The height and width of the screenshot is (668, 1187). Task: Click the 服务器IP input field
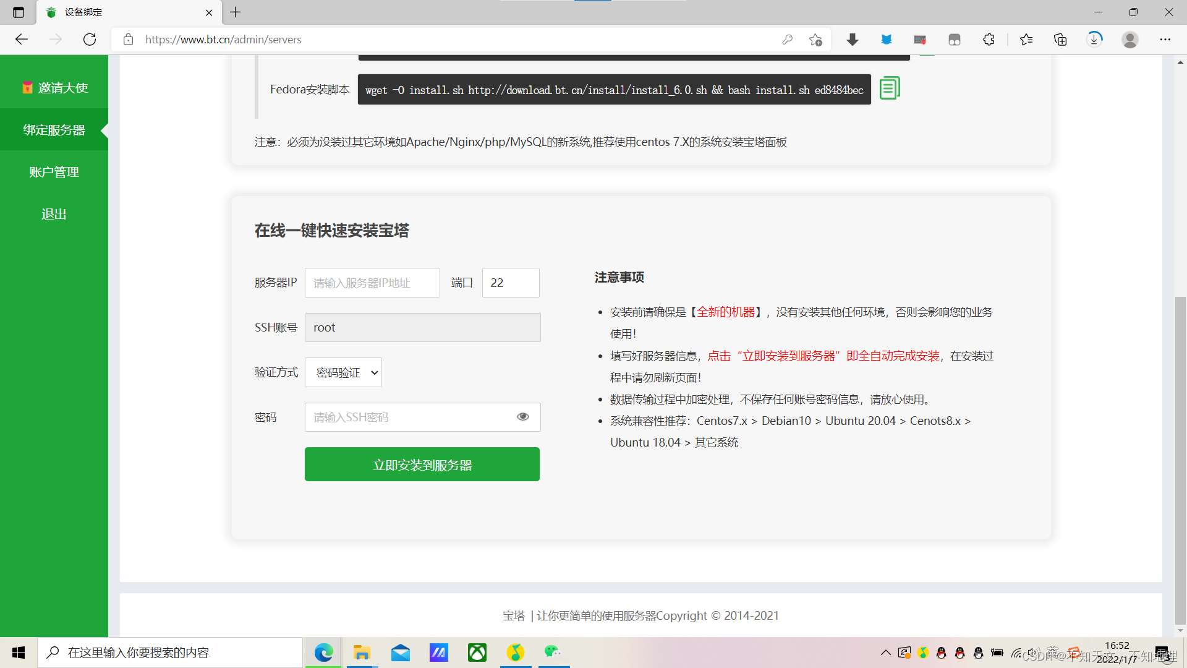click(372, 283)
